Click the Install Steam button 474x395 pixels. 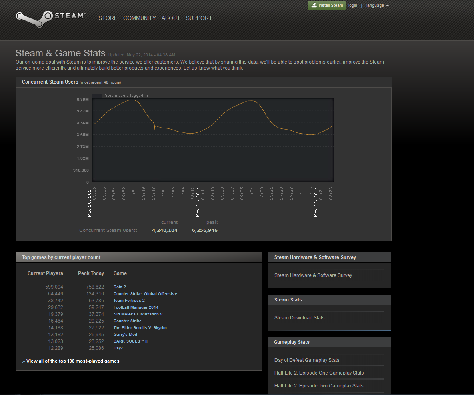(326, 5)
